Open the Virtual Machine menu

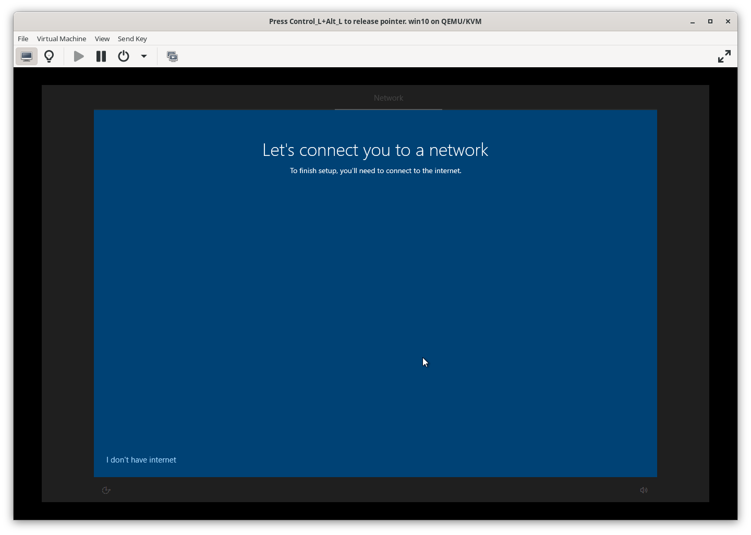point(62,39)
